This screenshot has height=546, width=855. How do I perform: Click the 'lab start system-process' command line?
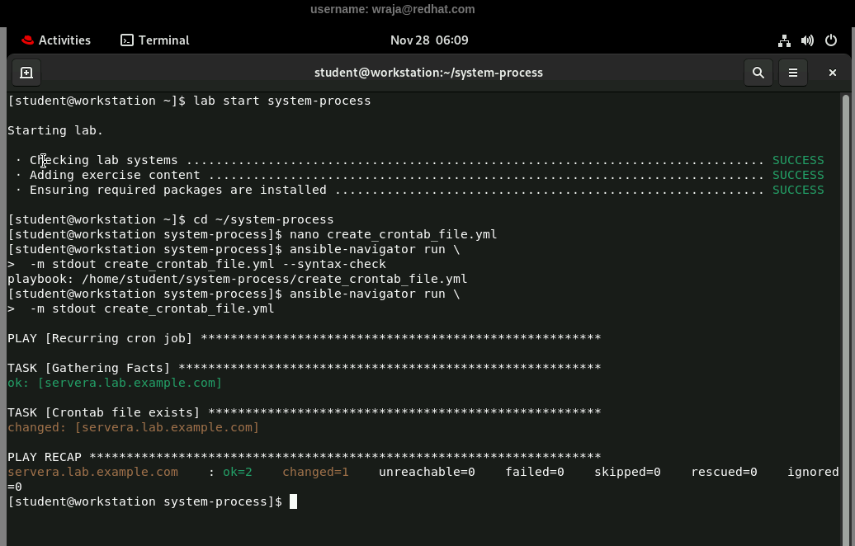click(x=281, y=101)
